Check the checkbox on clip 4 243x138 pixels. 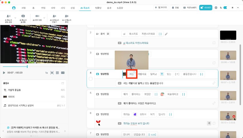[x=91, y=79]
